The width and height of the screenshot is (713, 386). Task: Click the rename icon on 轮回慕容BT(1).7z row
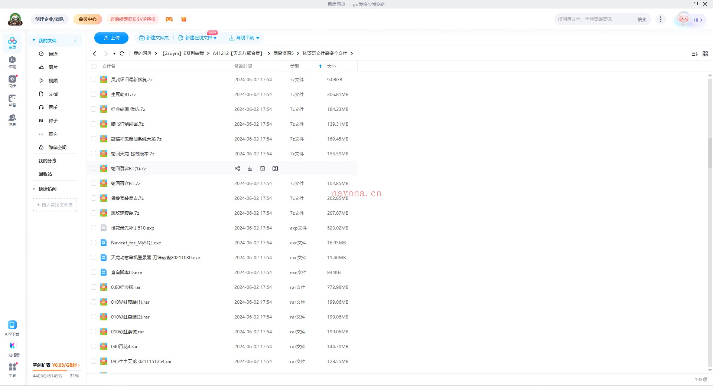[x=275, y=168]
